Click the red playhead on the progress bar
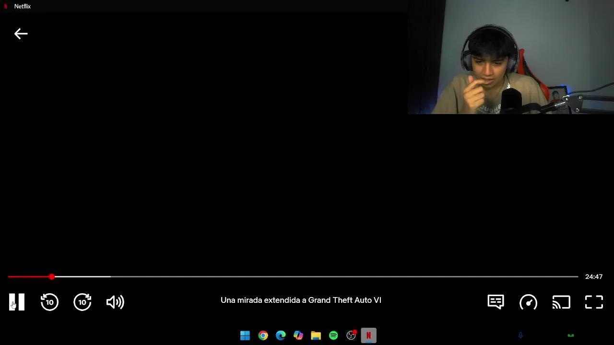The height and width of the screenshot is (345, 614). (52, 276)
